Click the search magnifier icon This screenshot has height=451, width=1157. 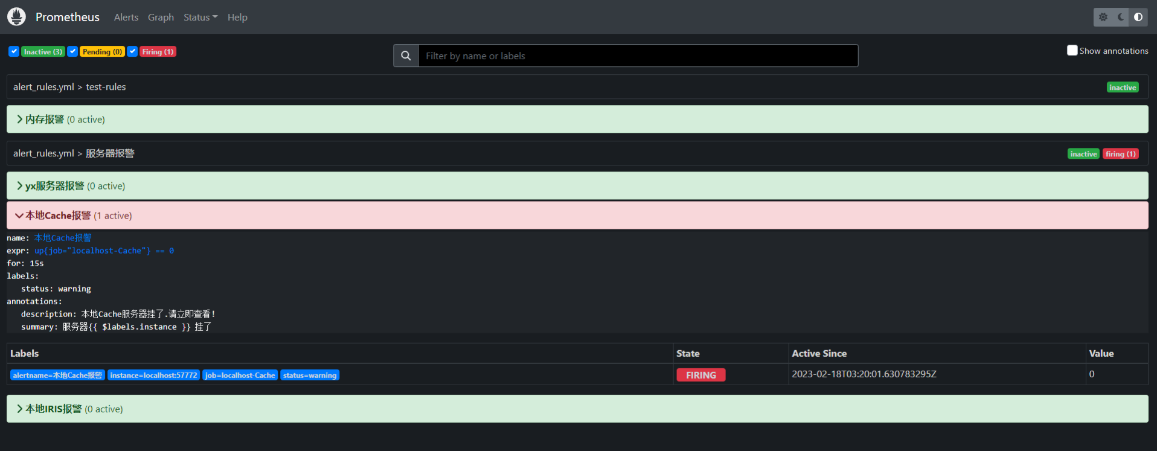406,56
